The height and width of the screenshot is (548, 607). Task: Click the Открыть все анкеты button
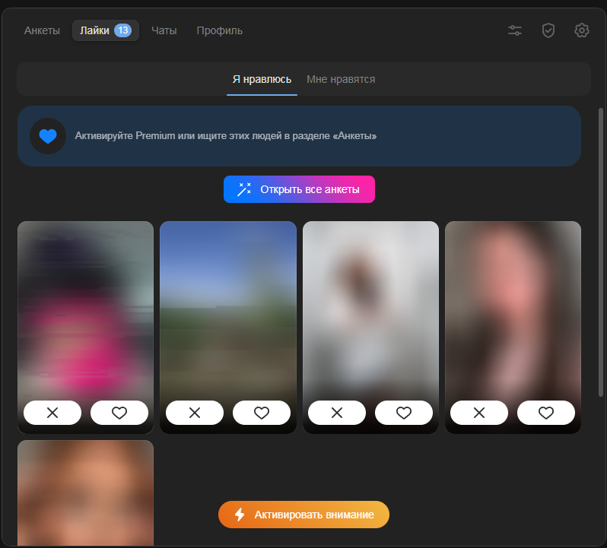299,189
